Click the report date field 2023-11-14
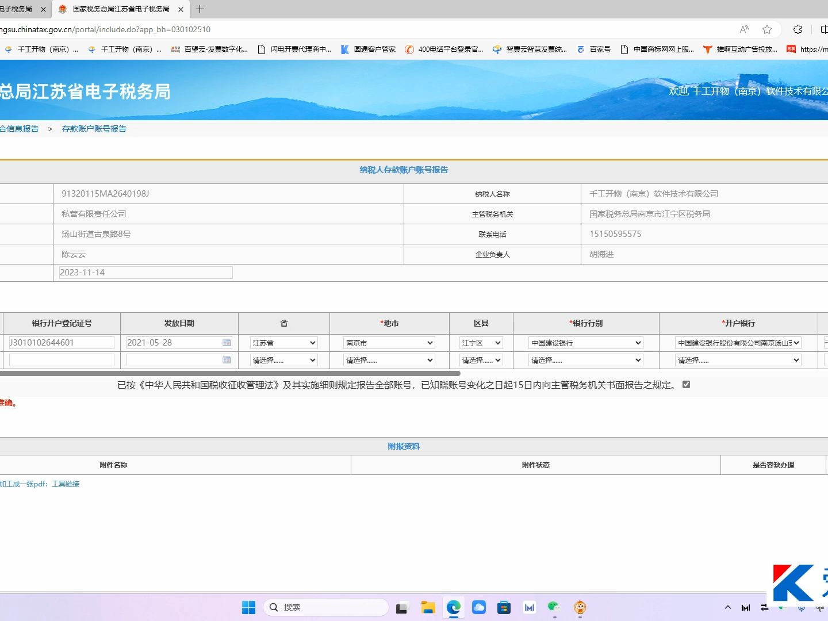828x621 pixels. 146,273
